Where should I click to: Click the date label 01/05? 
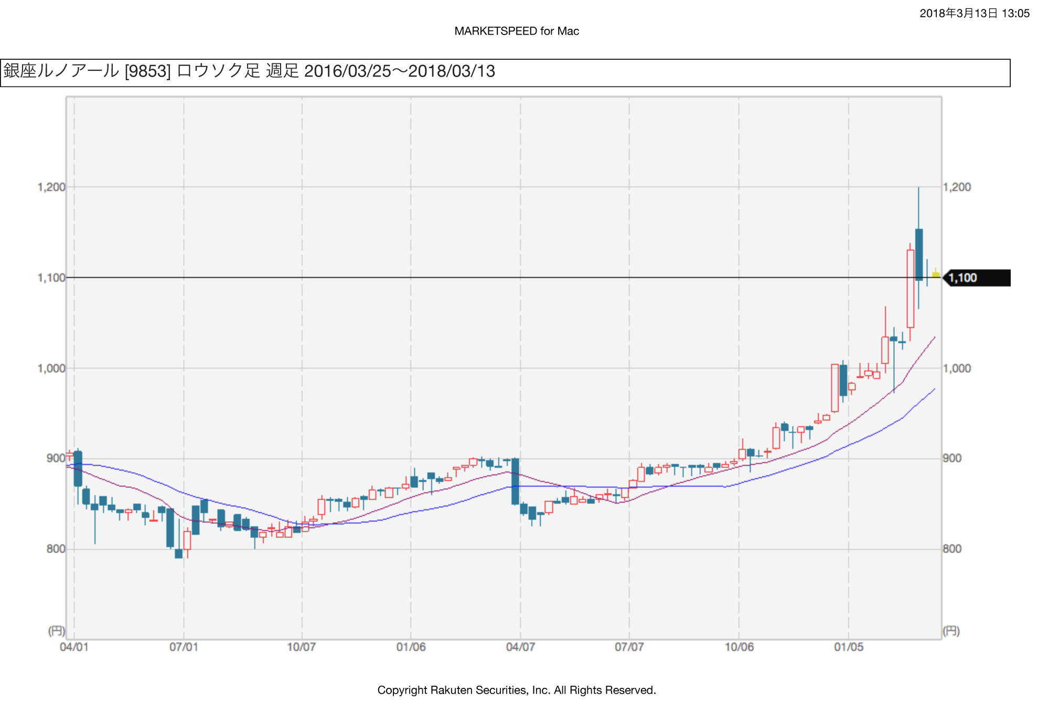click(849, 647)
